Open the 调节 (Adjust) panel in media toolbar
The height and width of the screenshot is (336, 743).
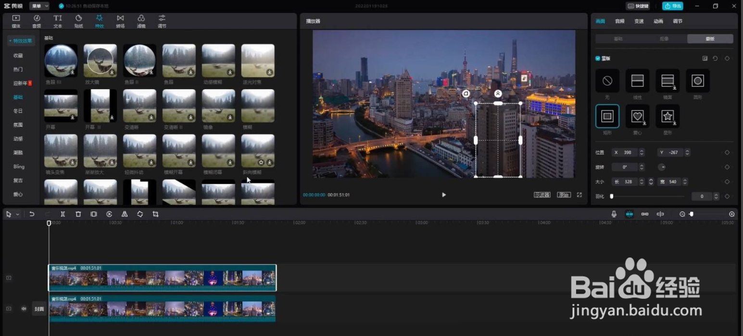pyautogui.click(x=162, y=21)
